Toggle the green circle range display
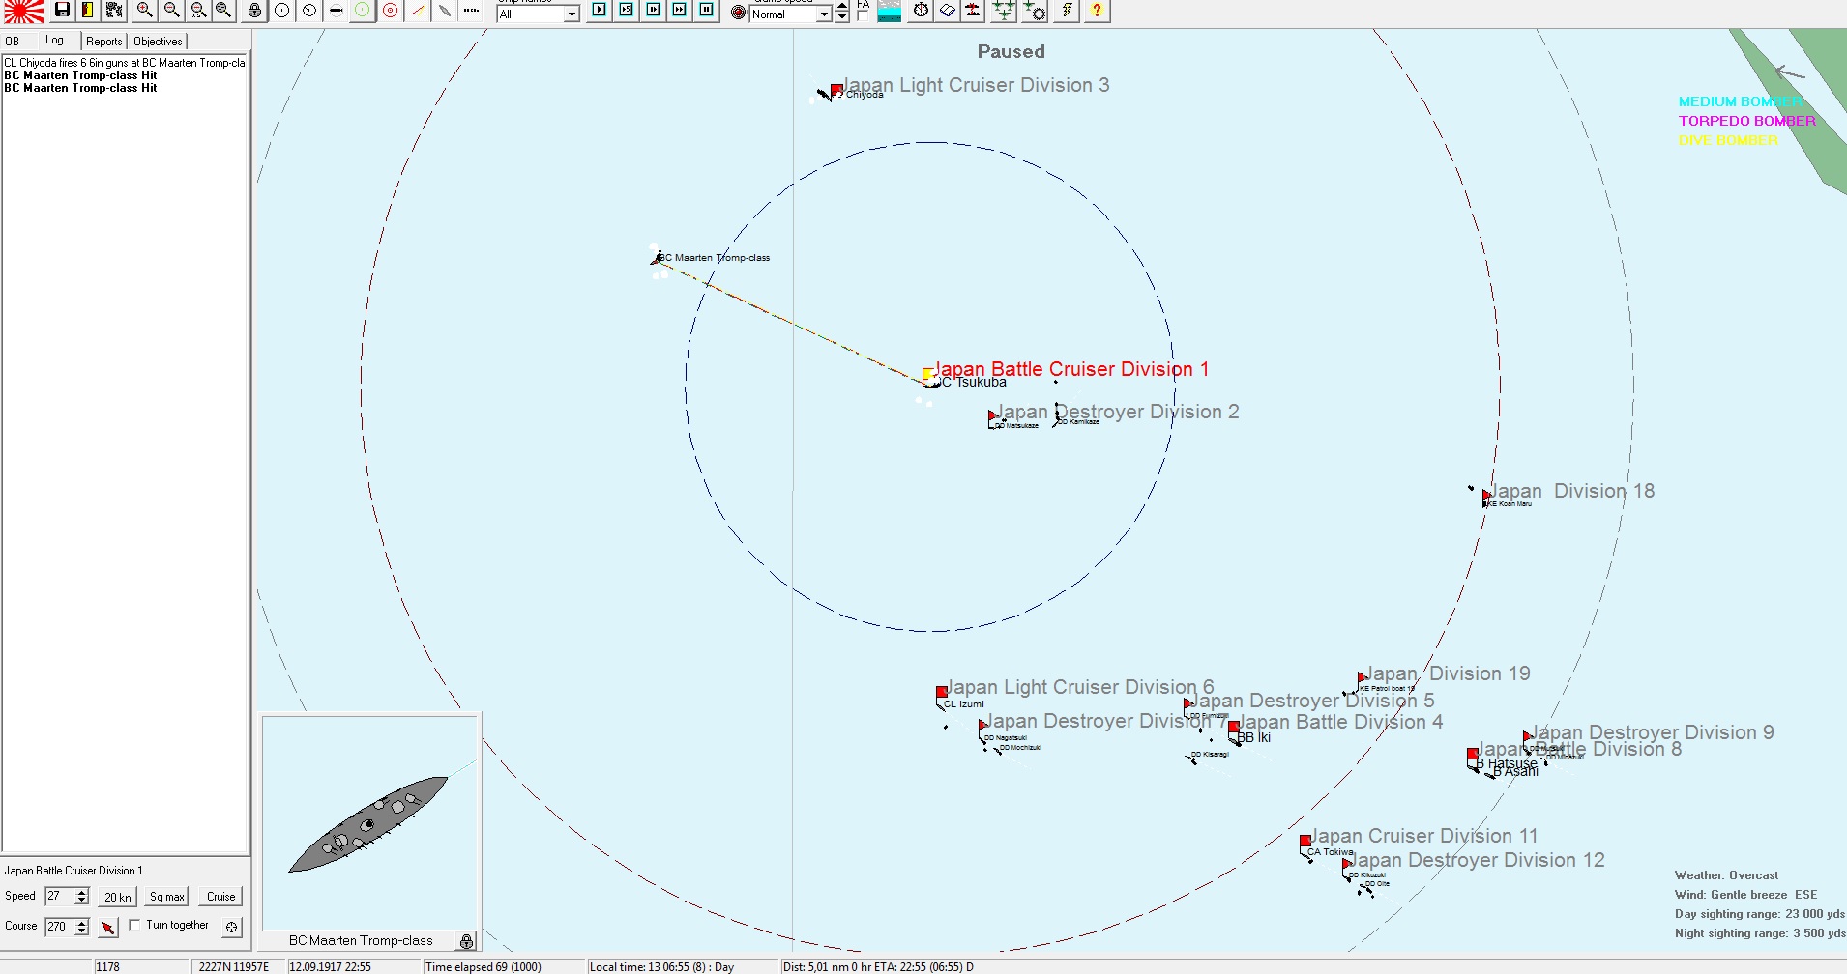This screenshot has height=974, width=1847. (363, 11)
